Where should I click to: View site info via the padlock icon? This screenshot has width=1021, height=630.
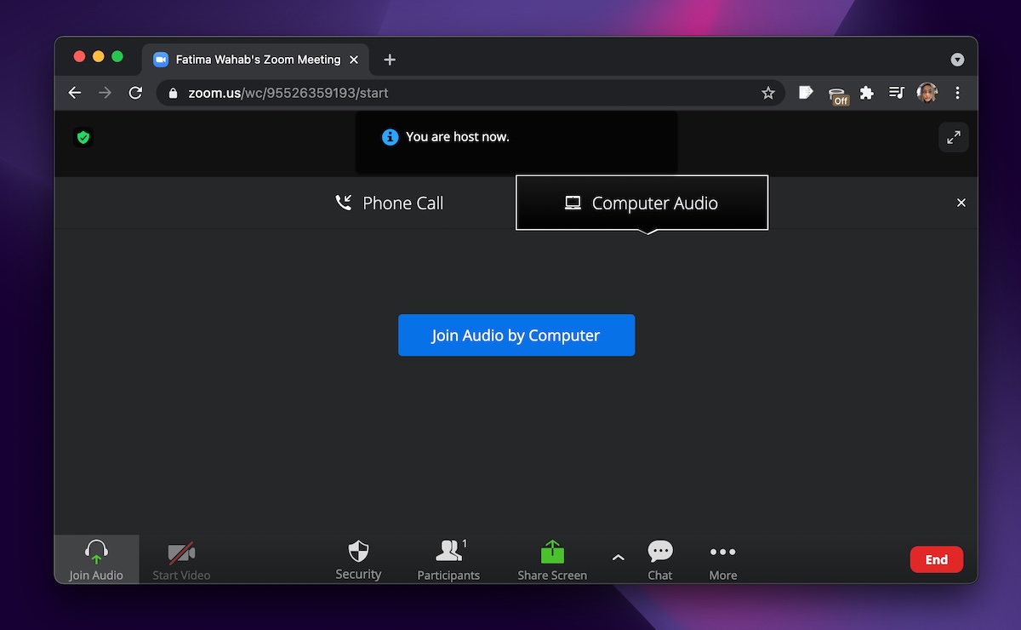(x=174, y=93)
